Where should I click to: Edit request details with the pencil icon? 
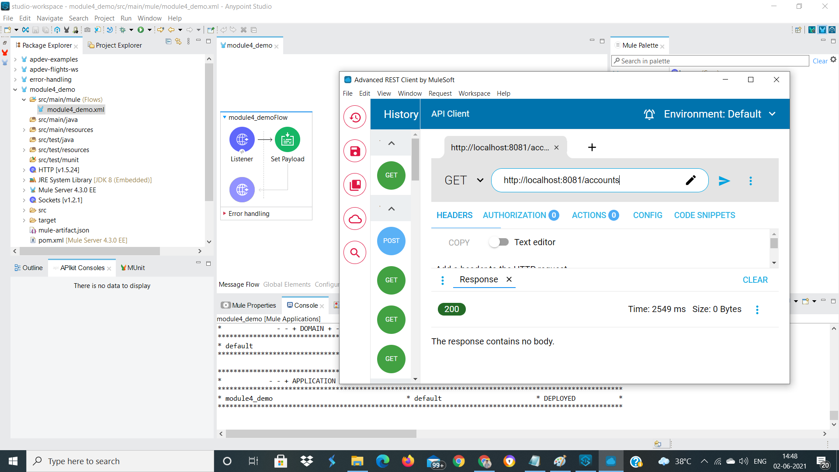(x=691, y=180)
